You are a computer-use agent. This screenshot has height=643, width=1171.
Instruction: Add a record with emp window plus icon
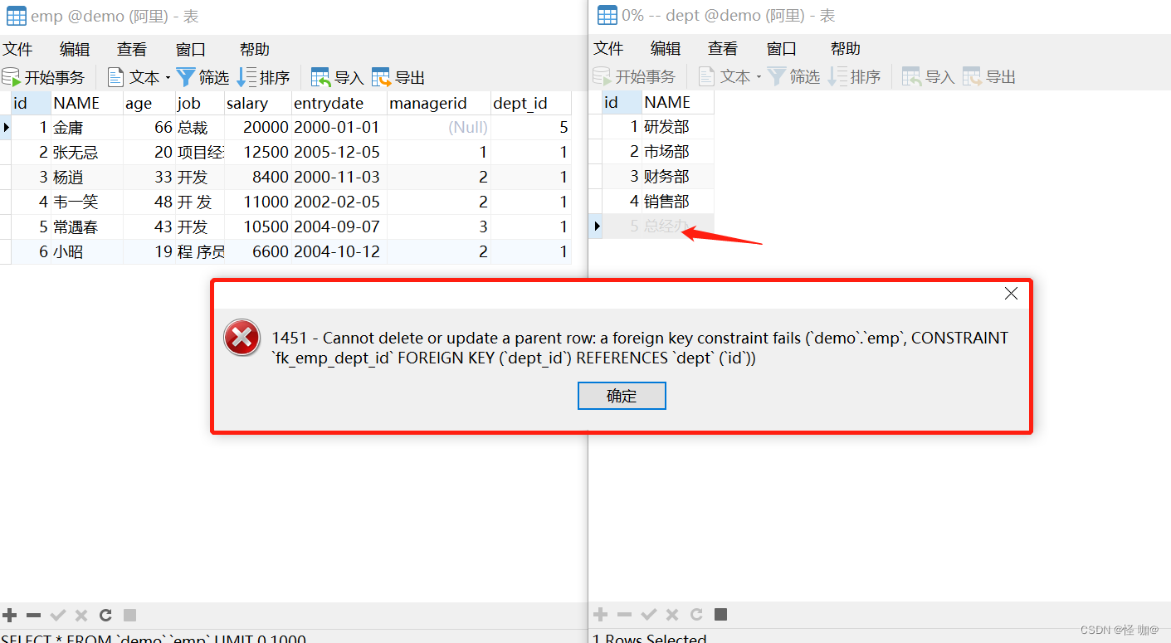(x=10, y=615)
